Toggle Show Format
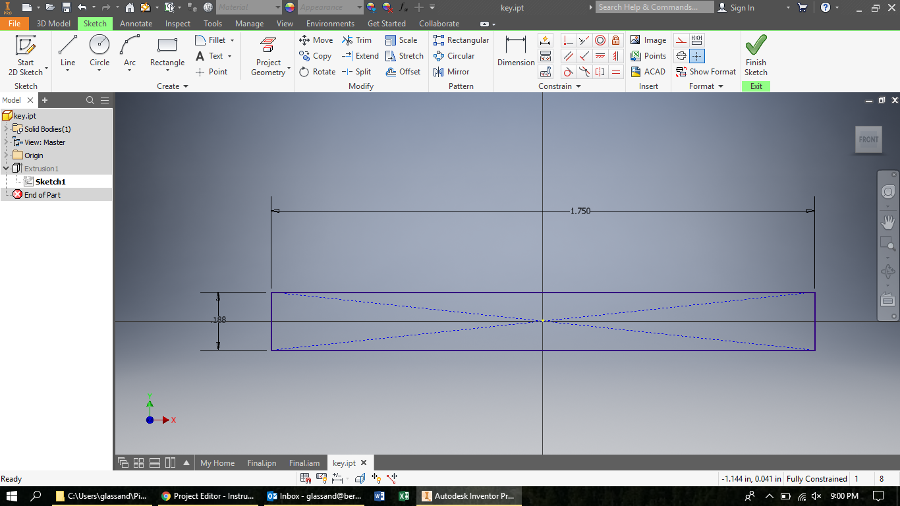This screenshot has width=900, height=506. [706, 72]
